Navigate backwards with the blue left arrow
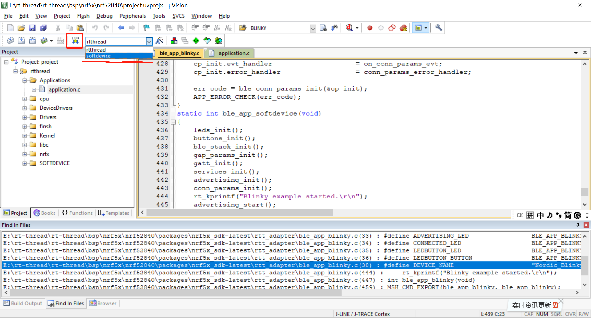591x318 pixels. pos(121,28)
